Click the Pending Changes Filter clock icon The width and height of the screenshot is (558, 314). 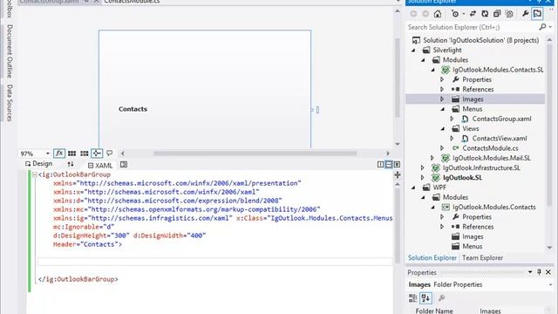coord(455,14)
